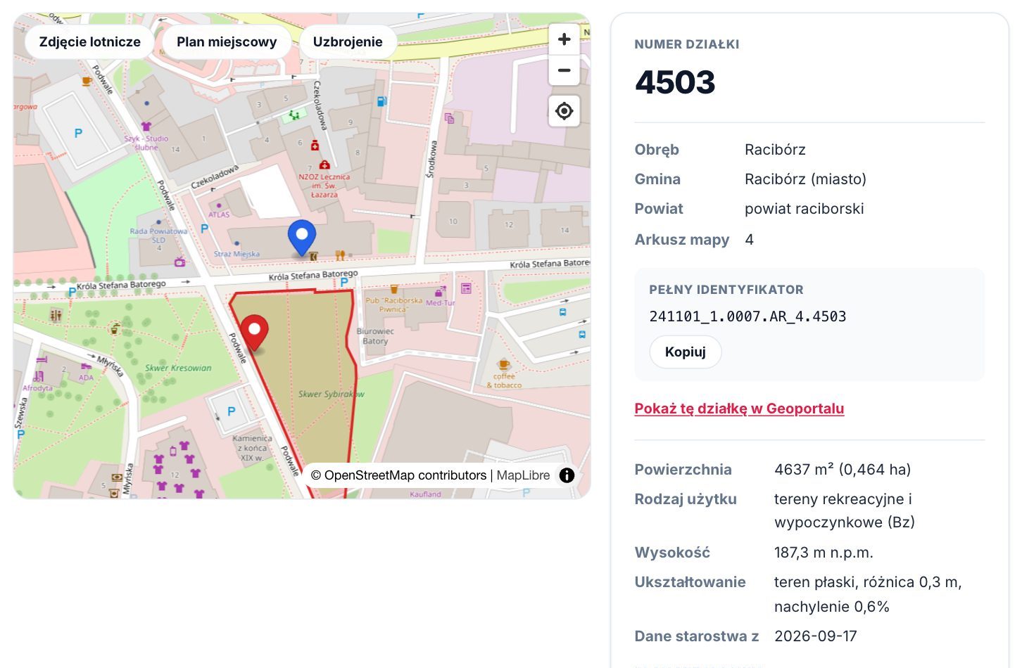The image size is (1022, 668).
Task: Zoom out the map with minus button
Action: [x=564, y=70]
